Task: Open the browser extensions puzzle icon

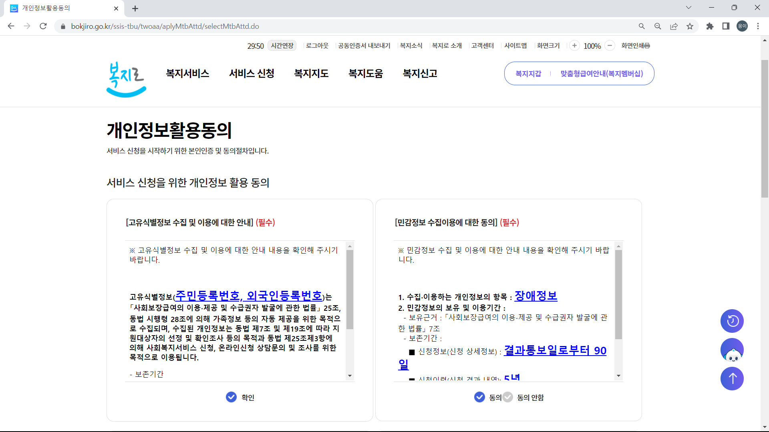Action: tap(710, 26)
